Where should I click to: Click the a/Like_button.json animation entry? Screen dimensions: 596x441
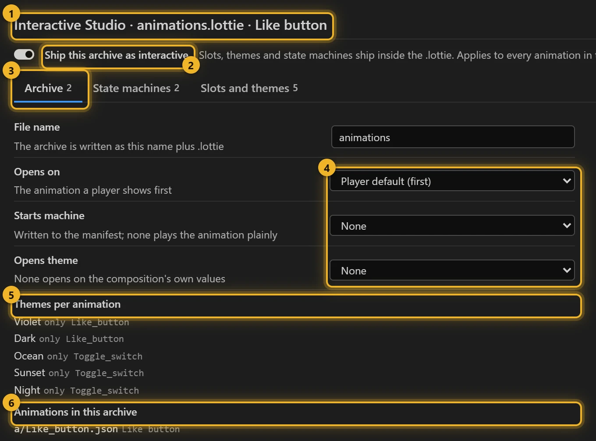[x=97, y=429]
